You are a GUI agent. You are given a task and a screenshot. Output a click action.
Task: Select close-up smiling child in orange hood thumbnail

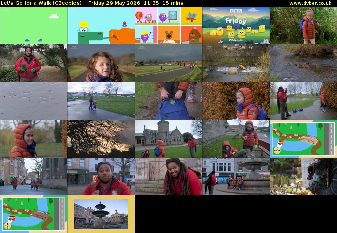click(x=34, y=139)
